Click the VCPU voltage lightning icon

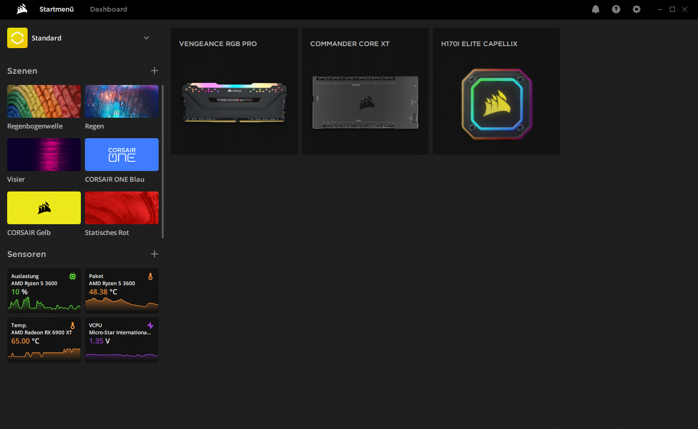tap(150, 326)
